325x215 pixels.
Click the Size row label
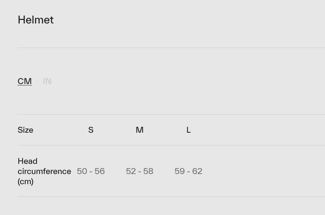point(25,130)
